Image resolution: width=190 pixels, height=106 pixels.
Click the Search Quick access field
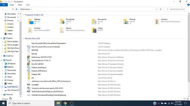[176, 9]
